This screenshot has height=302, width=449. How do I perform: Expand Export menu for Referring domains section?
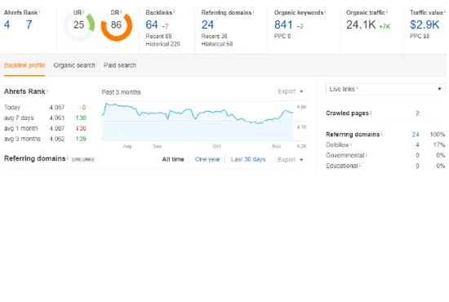coord(291,159)
